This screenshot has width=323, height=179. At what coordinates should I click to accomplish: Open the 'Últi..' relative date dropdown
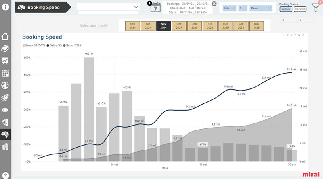229,8
